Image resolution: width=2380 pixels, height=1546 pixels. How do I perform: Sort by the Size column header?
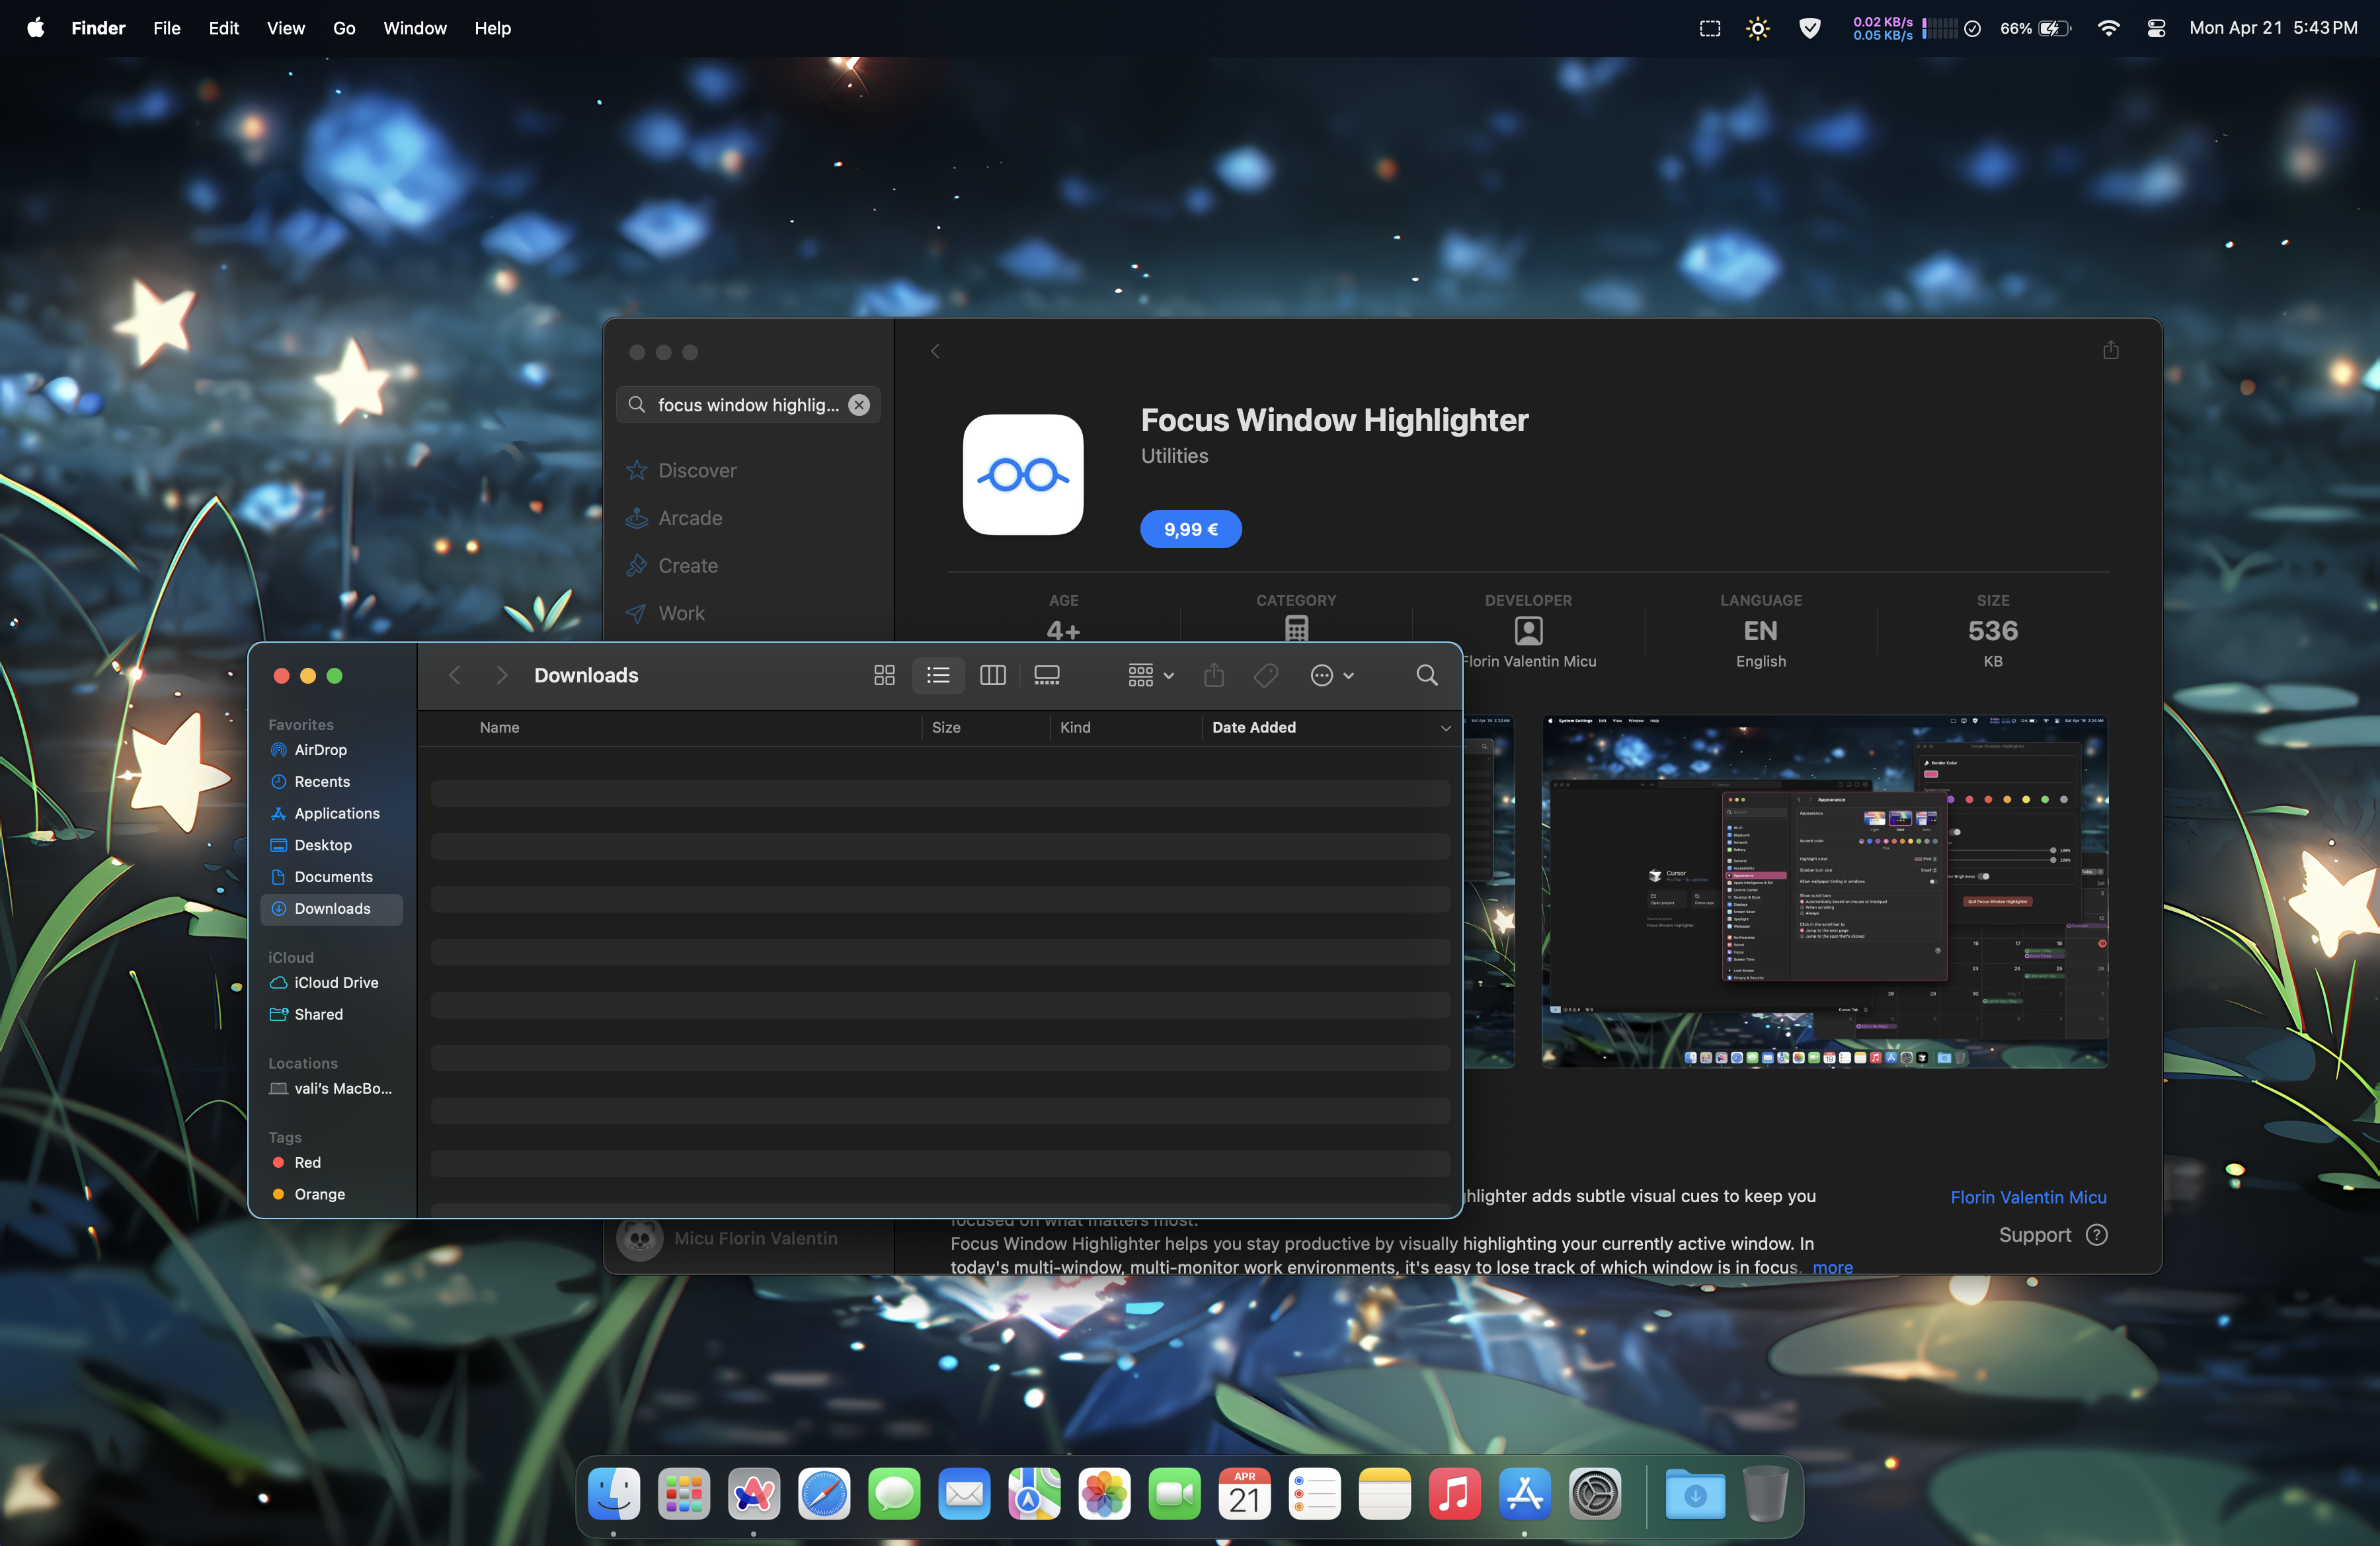pos(946,728)
